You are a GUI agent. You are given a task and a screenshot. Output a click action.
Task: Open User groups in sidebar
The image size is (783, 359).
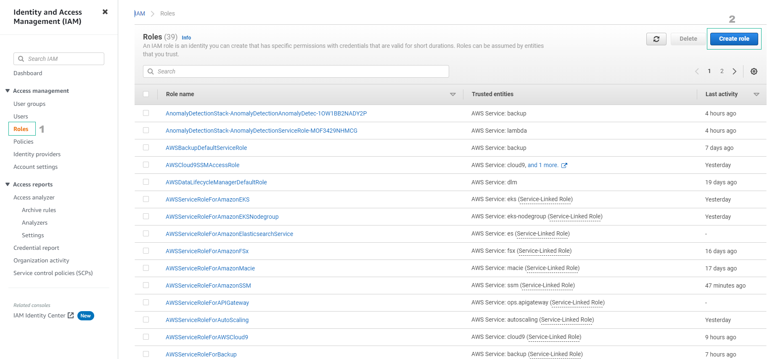coord(29,104)
